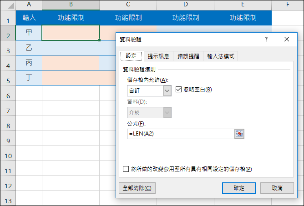Click the range selector icon in formula field

pyautogui.click(x=239, y=134)
